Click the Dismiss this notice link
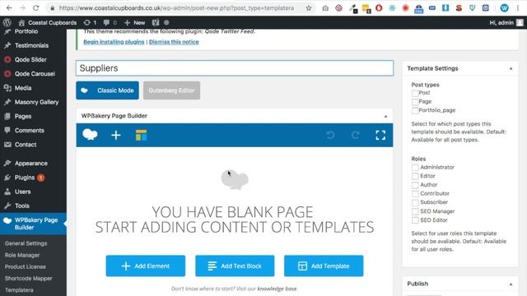 coord(174,42)
